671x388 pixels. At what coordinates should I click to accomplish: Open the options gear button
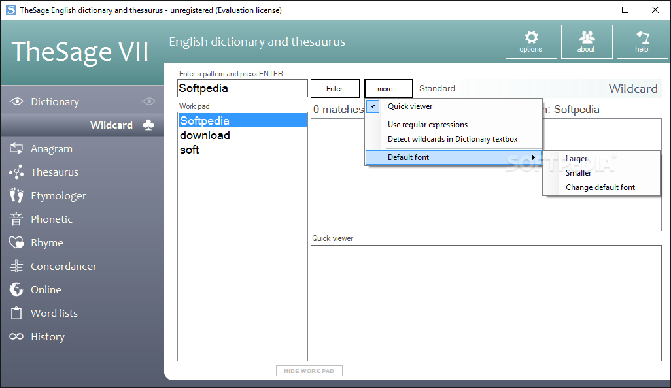(531, 41)
